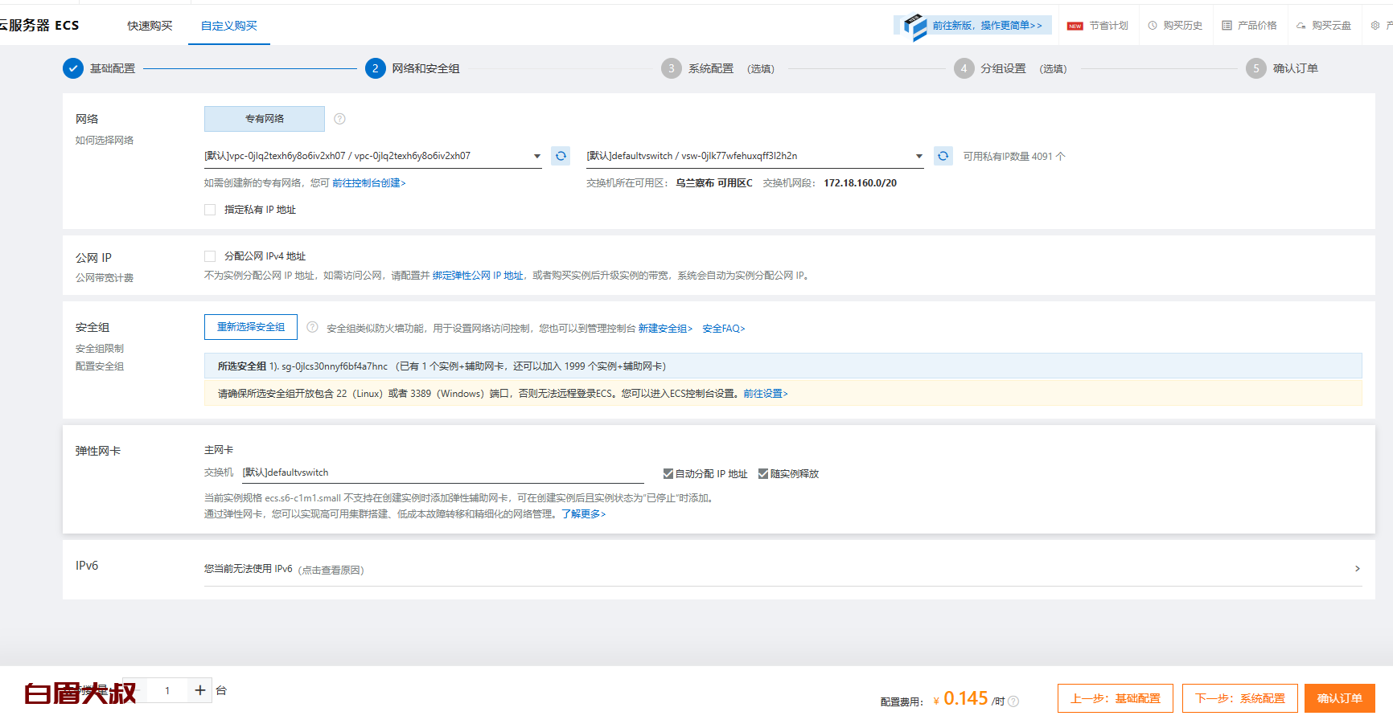Refresh the VPC list icon
The image size is (1393, 728).
pyautogui.click(x=561, y=156)
